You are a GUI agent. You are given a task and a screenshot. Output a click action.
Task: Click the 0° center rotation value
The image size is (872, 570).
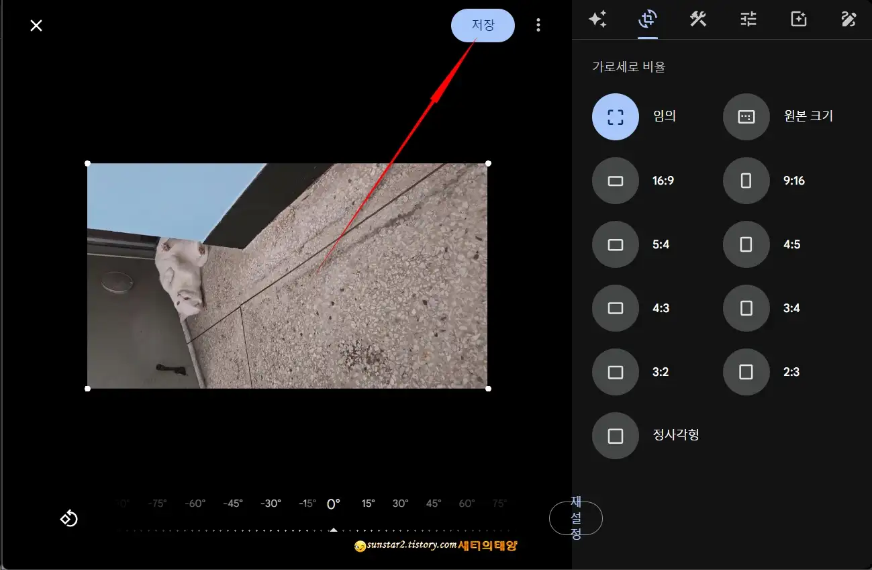point(333,504)
